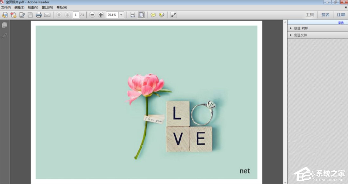Add a sticky note comment

tap(153, 15)
